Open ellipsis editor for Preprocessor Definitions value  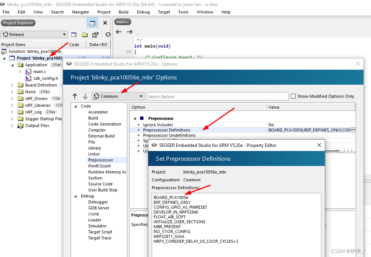coord(353,130)
